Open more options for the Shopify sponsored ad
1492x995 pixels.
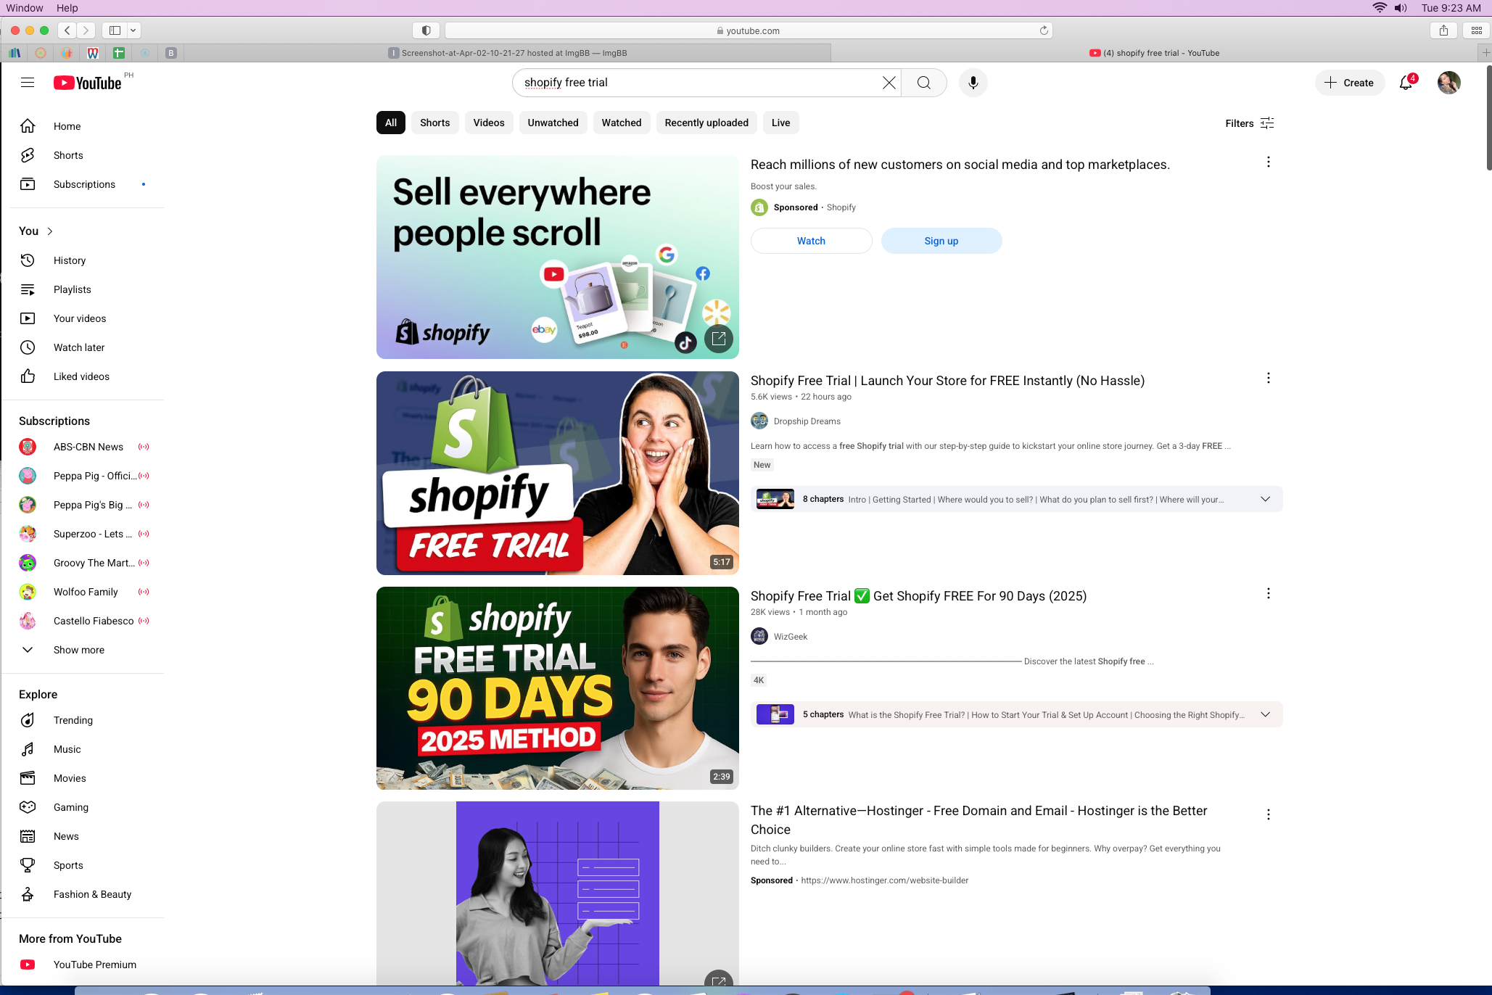1269,162
